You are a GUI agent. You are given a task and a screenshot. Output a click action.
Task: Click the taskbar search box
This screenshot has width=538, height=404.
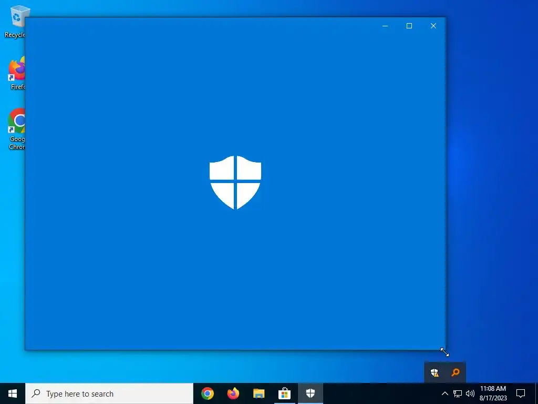pyautogui.click(x=109, y=393)
